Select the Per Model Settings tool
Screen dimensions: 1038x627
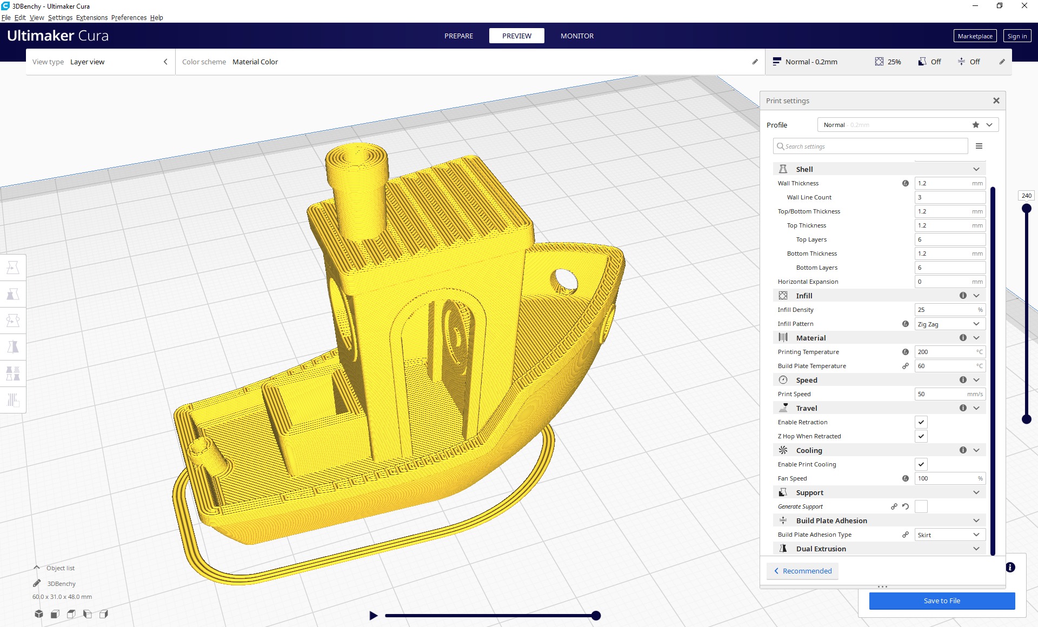point(13,373)
